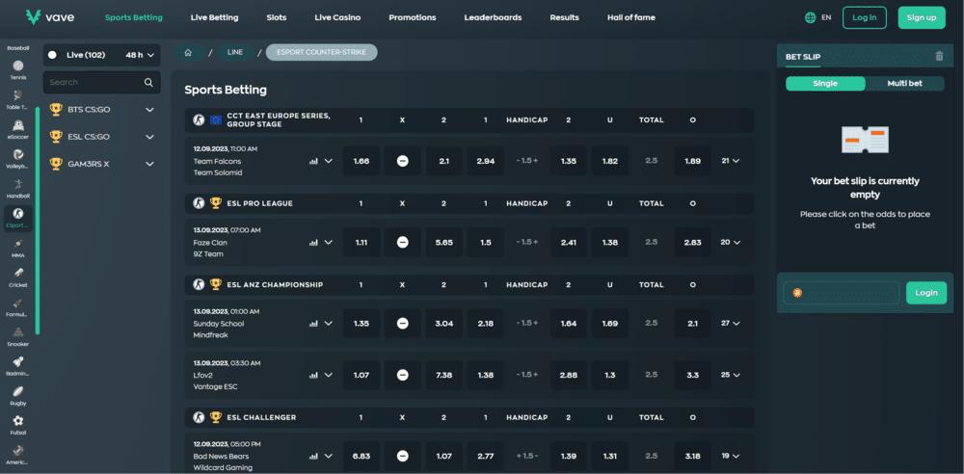
Task: Open the Table Tennis sport icon
Action: pyautogui.click(x=17, y=94)
